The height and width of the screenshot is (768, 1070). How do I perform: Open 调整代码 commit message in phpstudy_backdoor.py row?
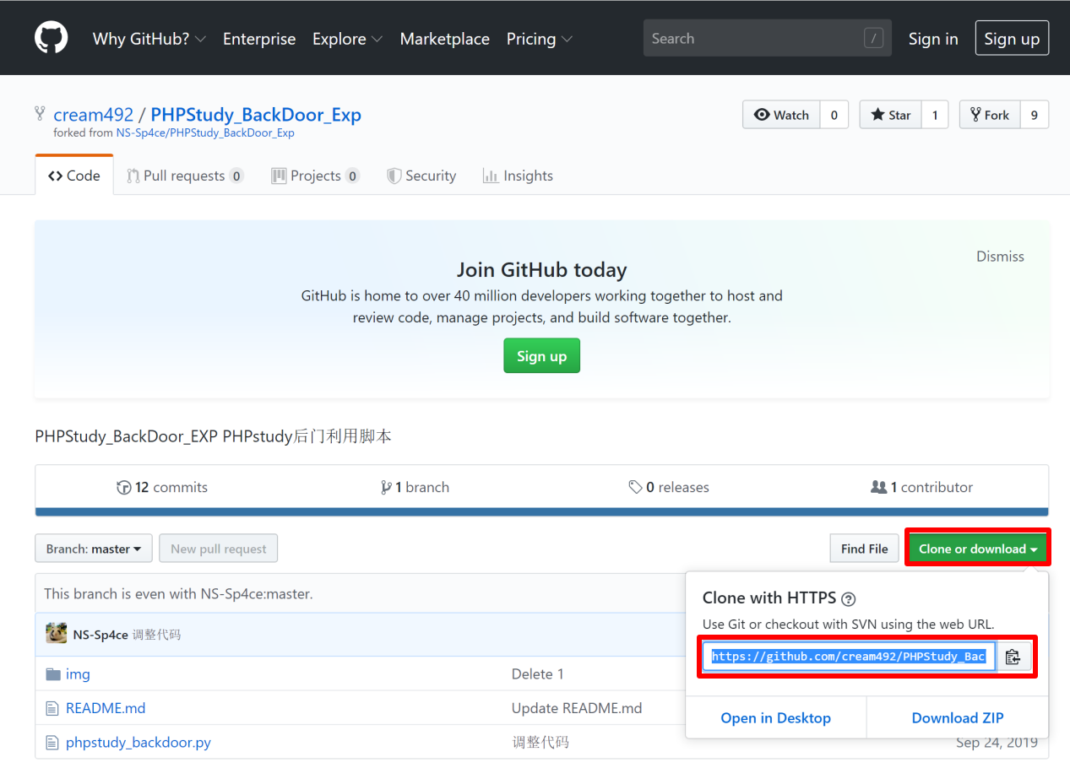tap(540, 743)
